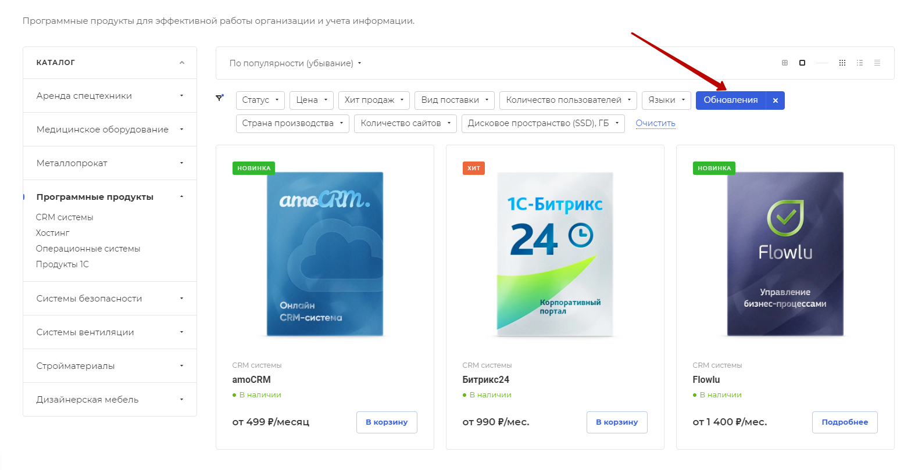
Task: Open the Вид поставки filter dropdown
Action: (x=455, y=100)
